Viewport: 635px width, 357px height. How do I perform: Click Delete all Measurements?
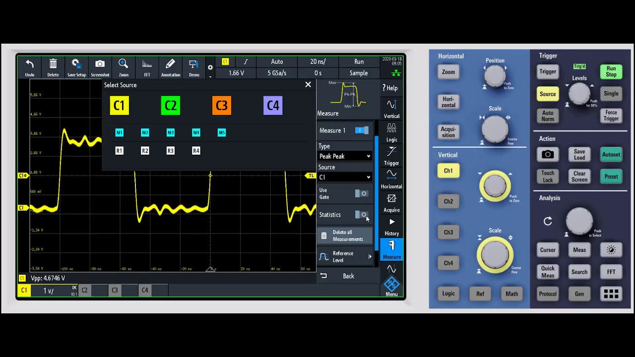[x=345, y=236]
